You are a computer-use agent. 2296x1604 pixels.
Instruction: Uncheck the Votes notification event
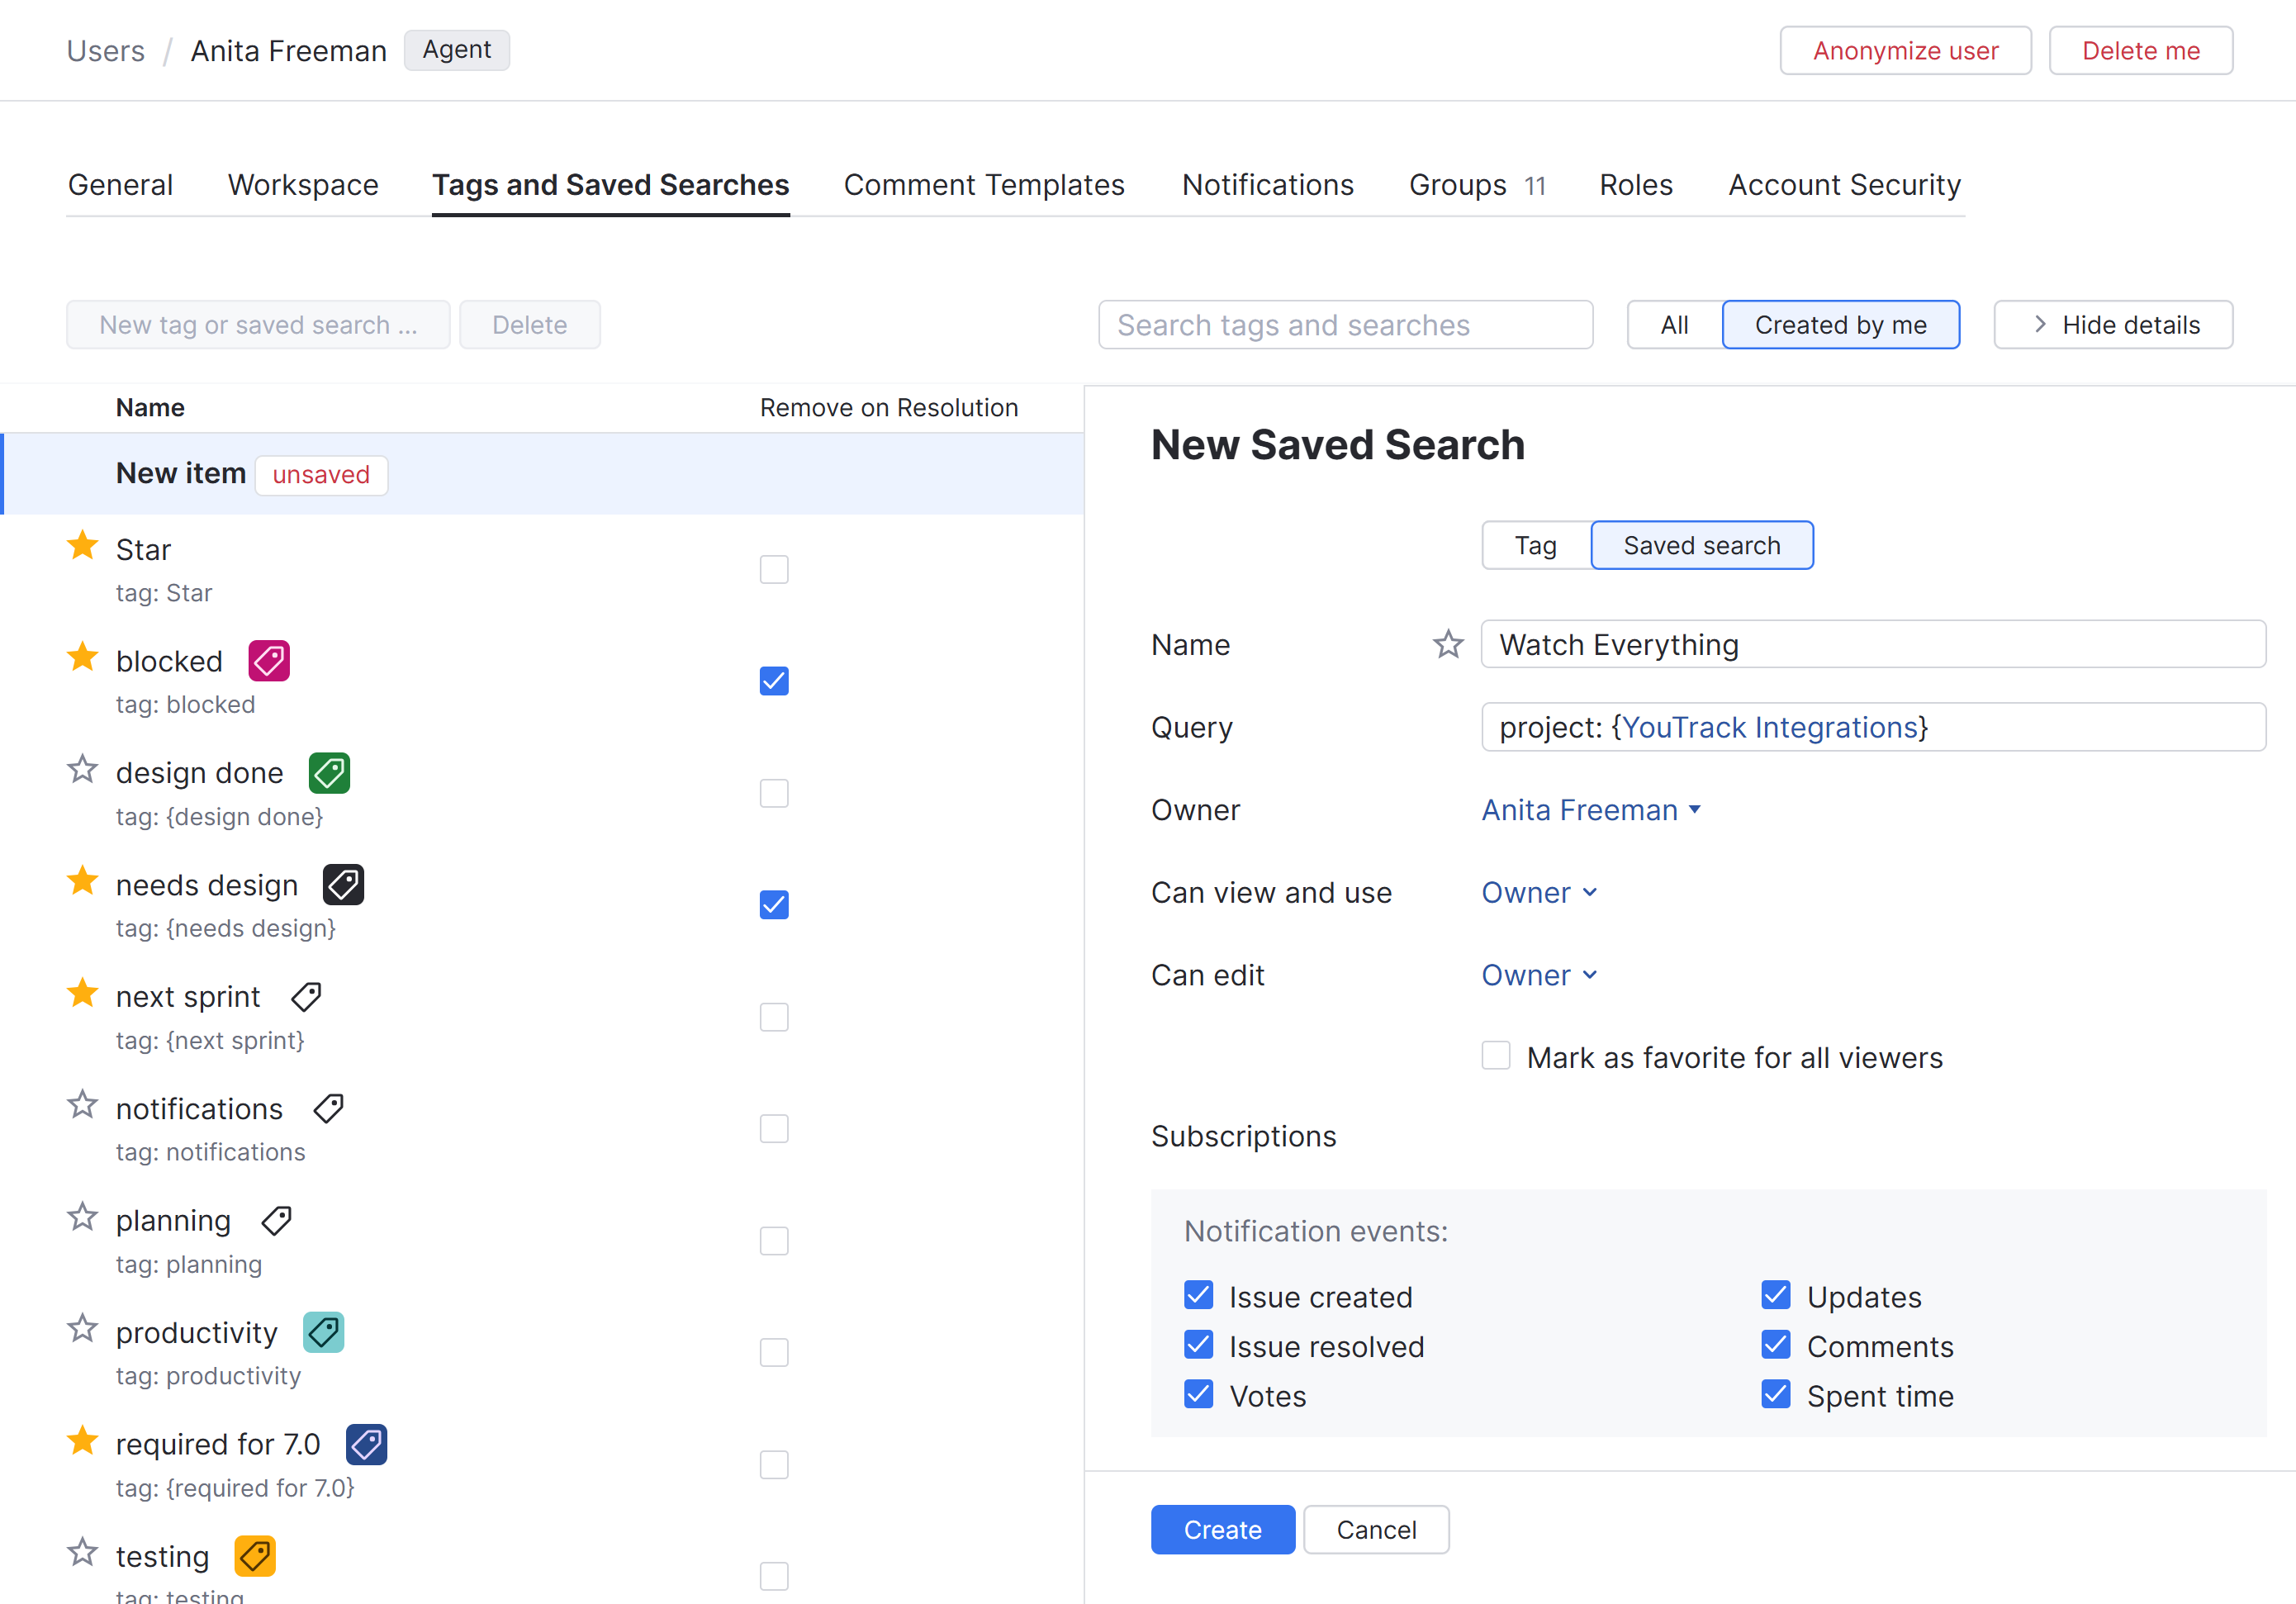1198,1395
